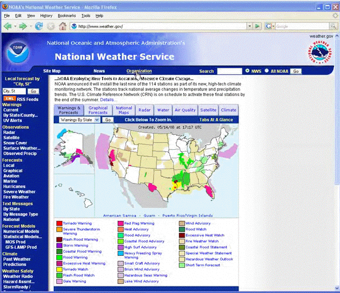Select the All NOAA radio button
This screenshot has height=293, width=340.
[x=266, y=71]
